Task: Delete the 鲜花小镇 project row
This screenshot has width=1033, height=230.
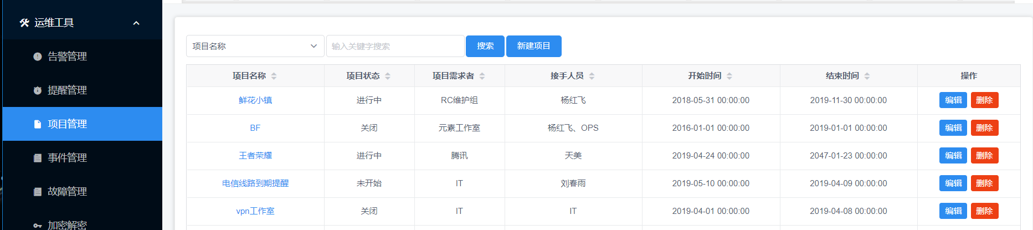Action: pos(984,100)
